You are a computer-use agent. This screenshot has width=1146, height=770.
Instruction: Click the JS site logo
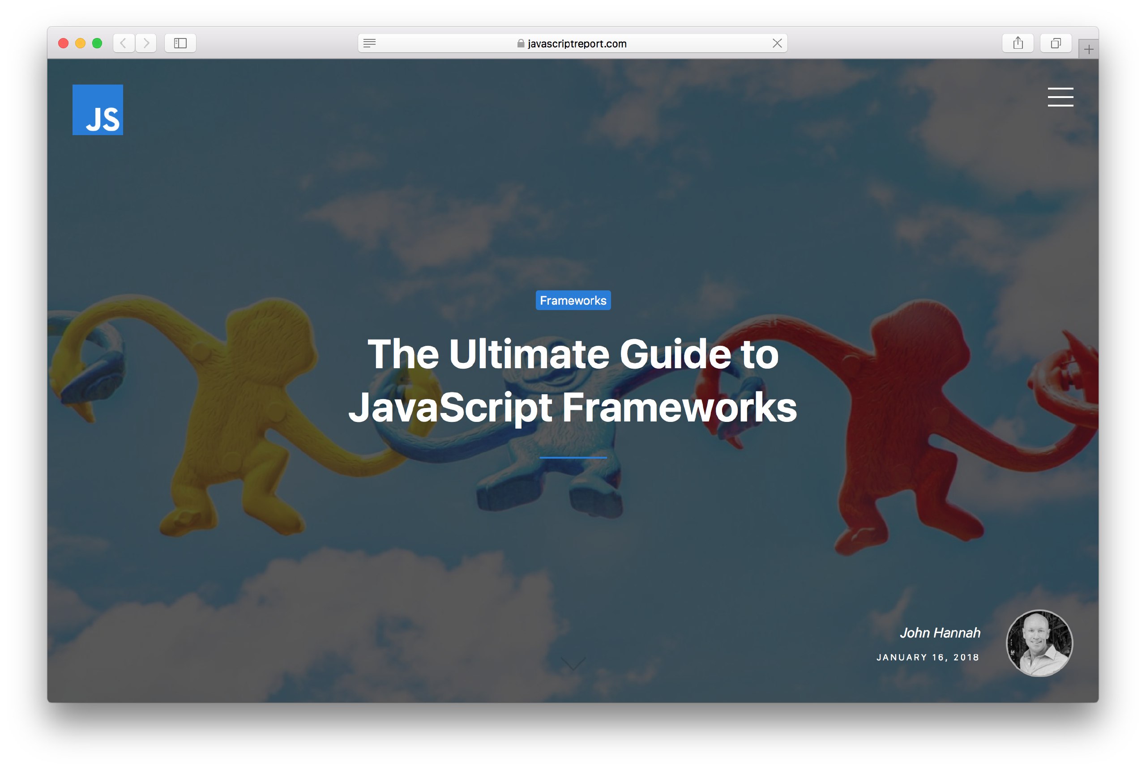click(x=98, y=110)
